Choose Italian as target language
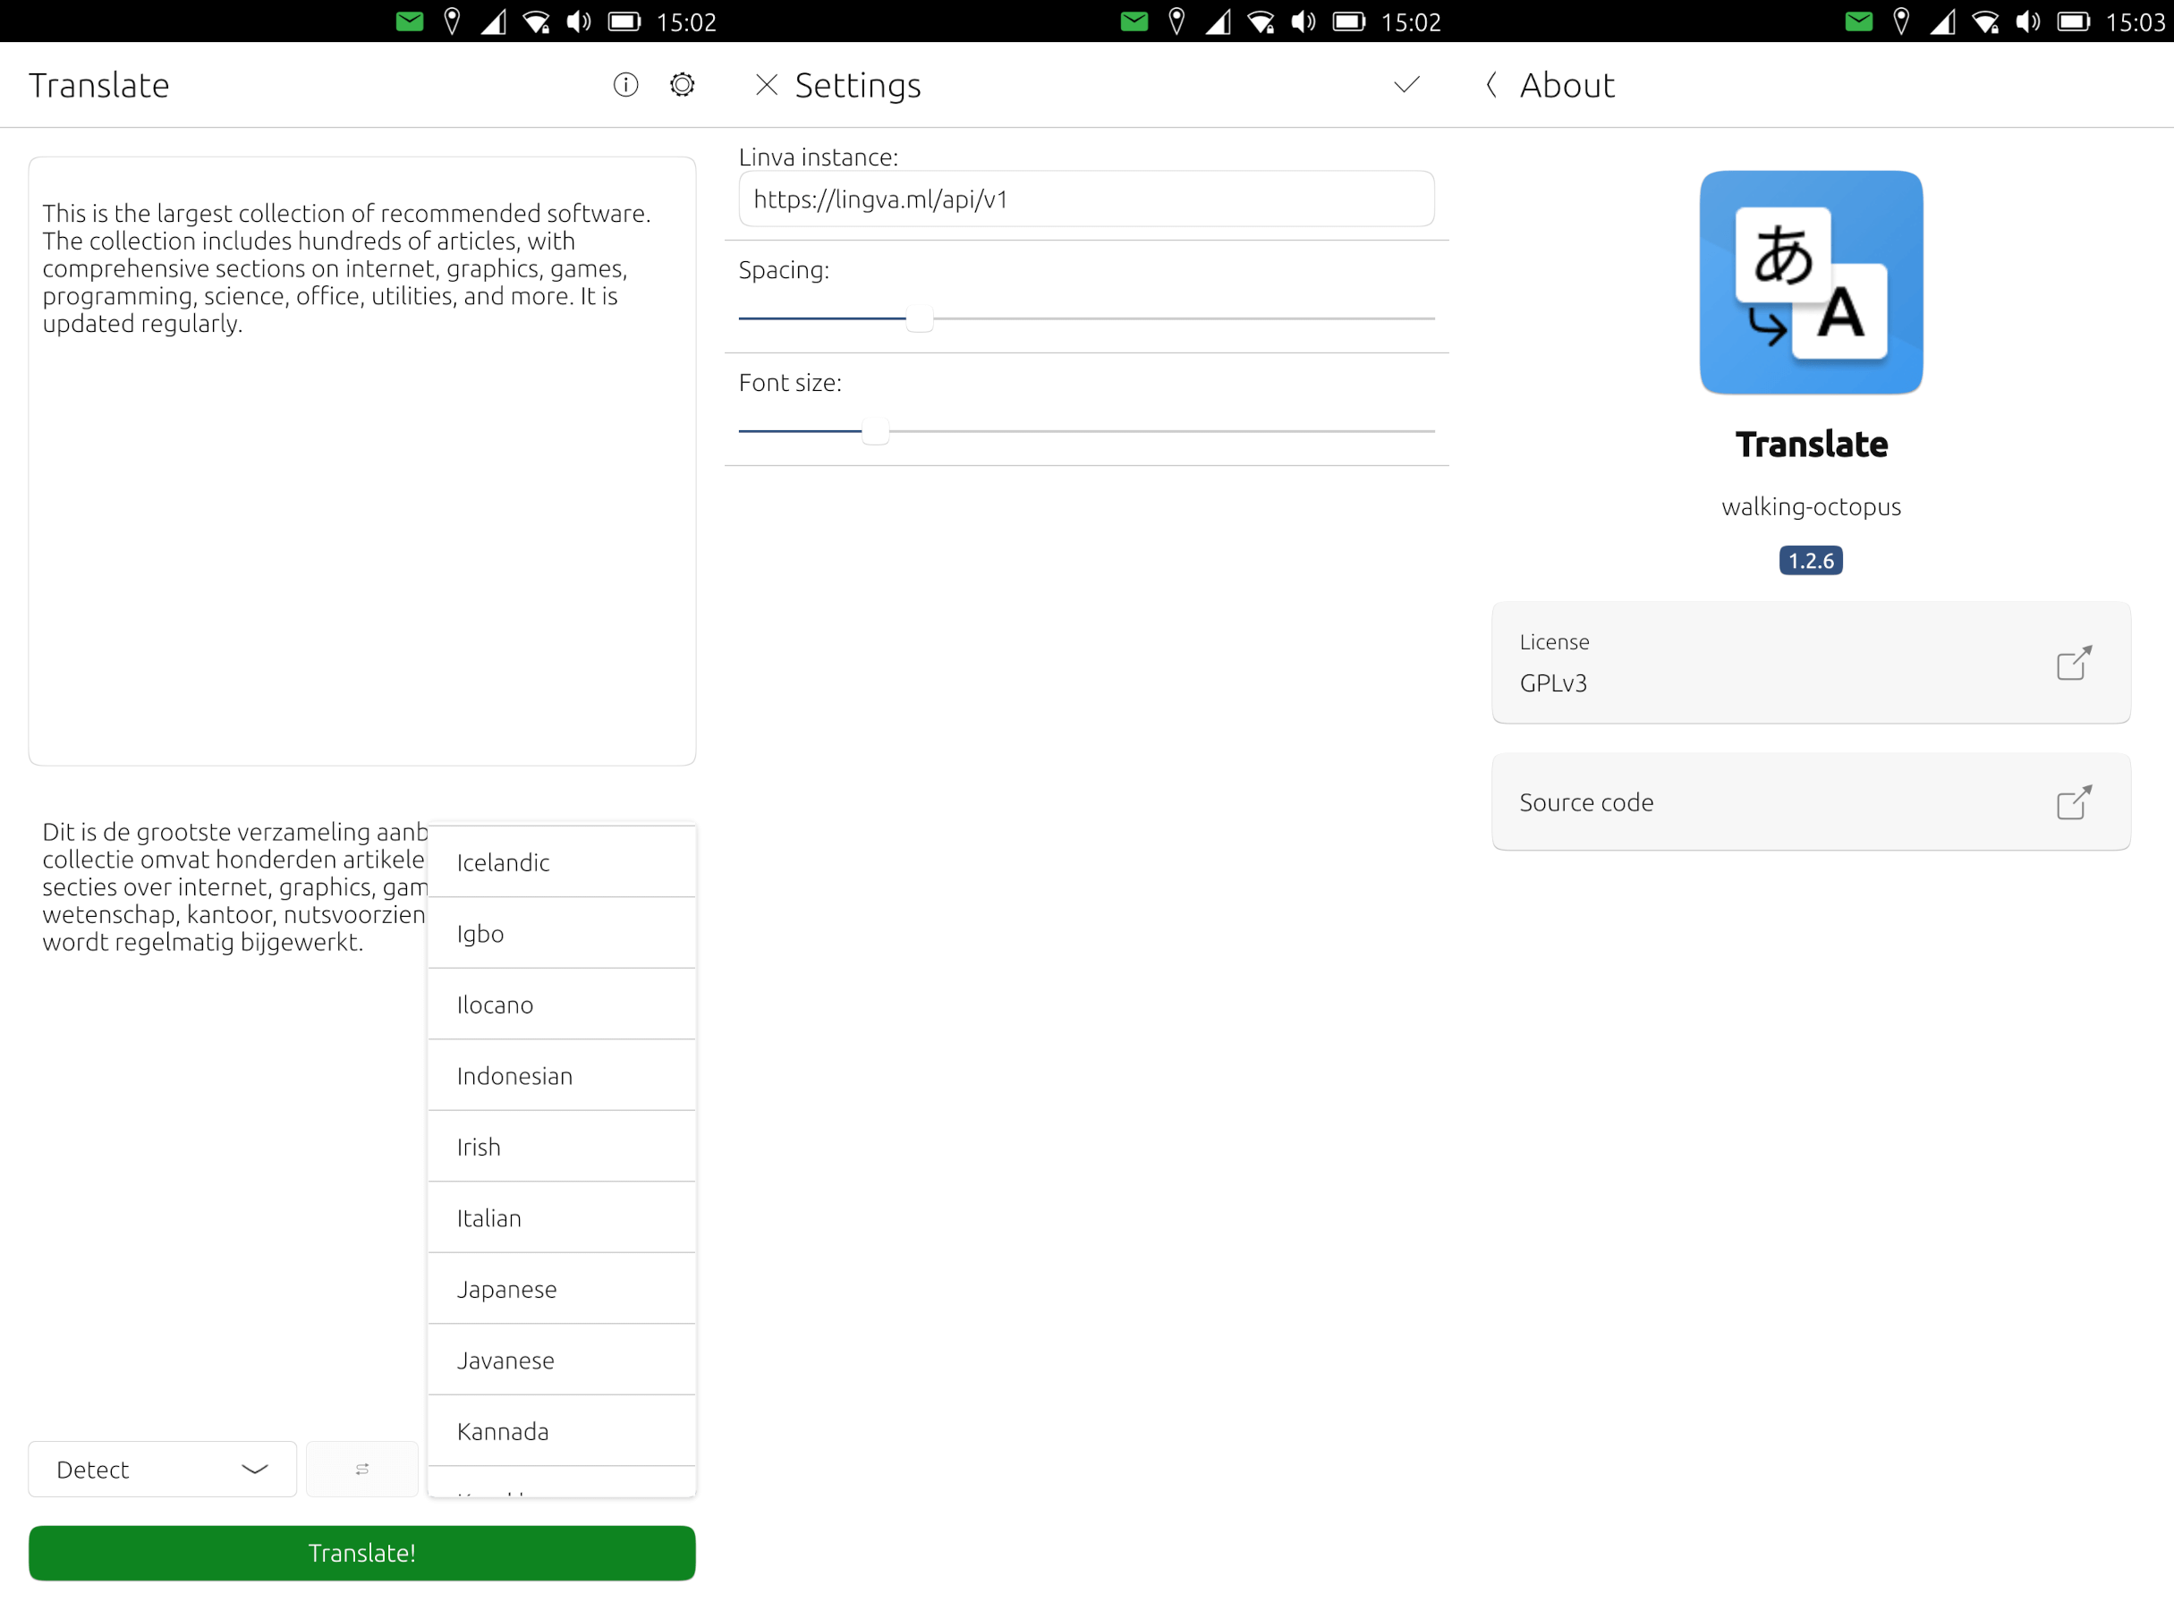 (x=562, y=1218)
